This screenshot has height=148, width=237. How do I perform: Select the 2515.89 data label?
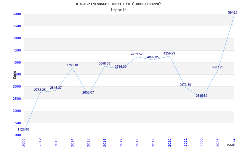(x=202, y=96)
